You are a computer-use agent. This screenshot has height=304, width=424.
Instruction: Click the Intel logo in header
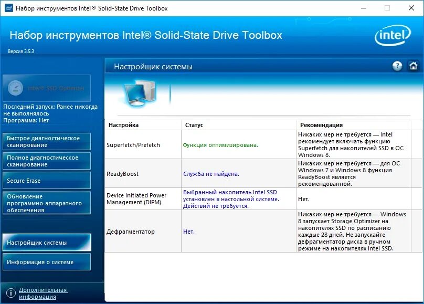(x=393, y=35)
